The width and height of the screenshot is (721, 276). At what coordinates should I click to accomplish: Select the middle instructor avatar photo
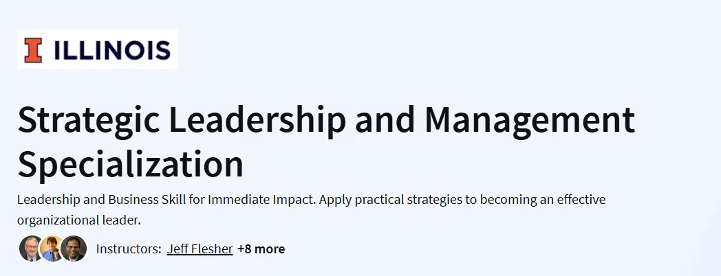click(52, 249)
